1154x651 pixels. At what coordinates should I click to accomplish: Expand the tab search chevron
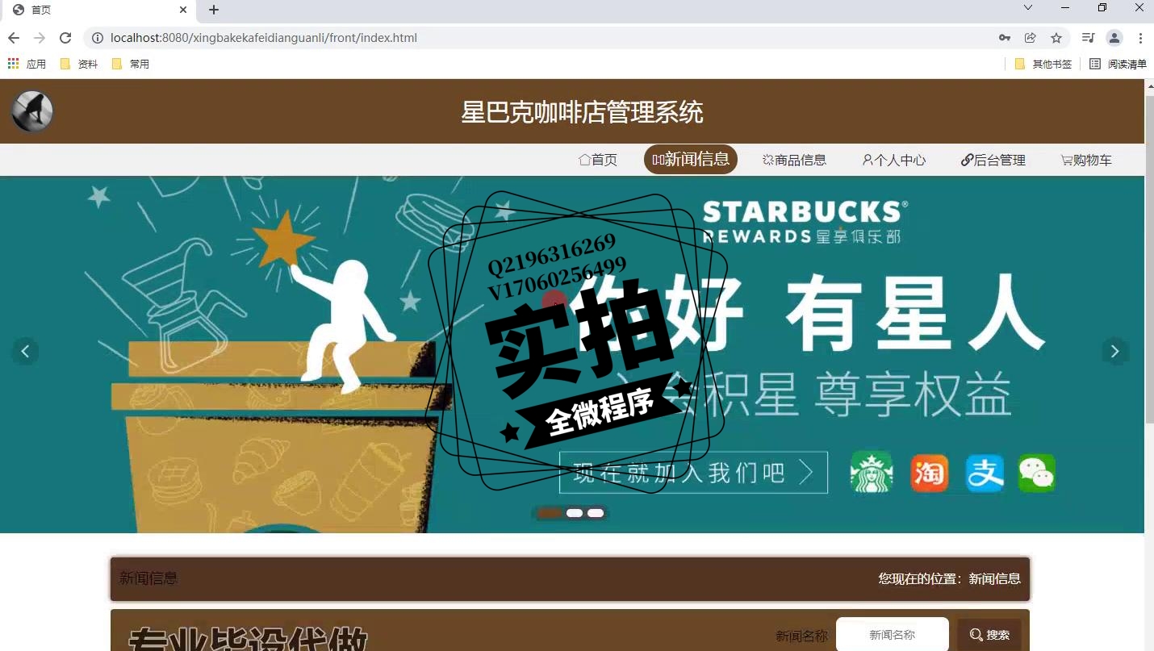[x=1028, y=7]
